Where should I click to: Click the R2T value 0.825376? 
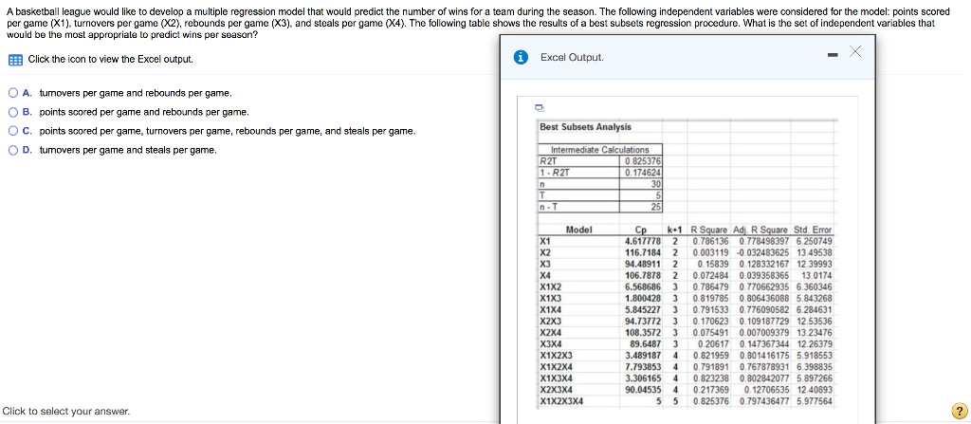(x=643, y=159)
